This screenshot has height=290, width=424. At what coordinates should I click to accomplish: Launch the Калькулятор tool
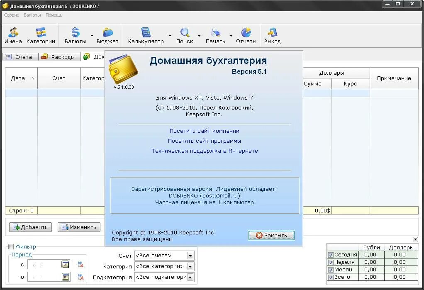click(146, 35)
